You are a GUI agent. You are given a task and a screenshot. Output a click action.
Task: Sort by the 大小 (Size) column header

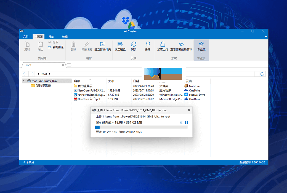click(x=111, y=81)
